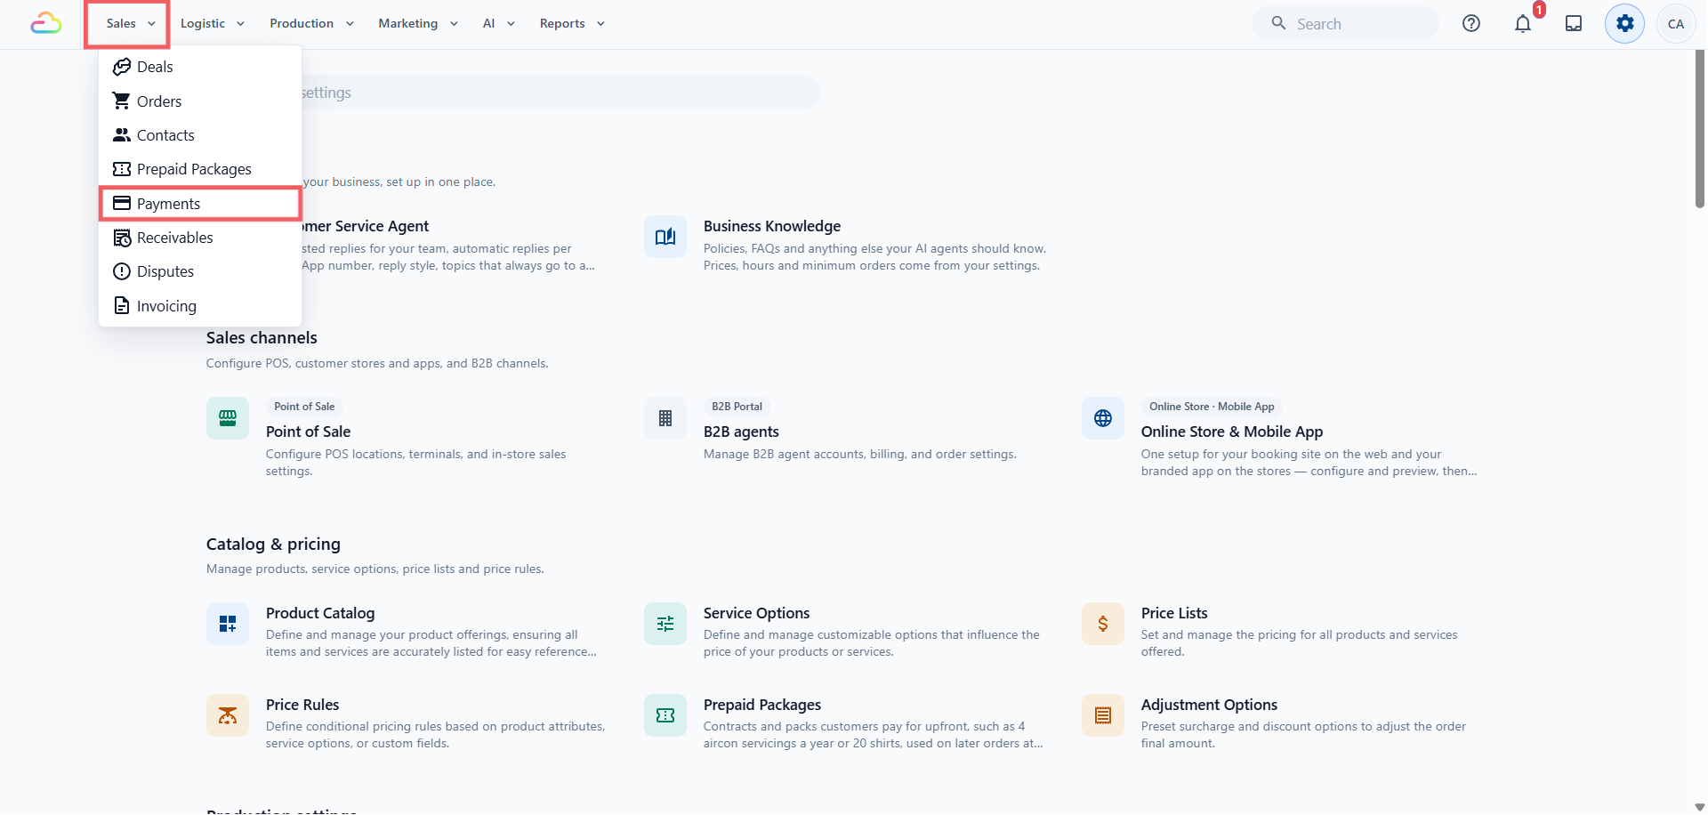Click the page vertical scrollbar
This screenshot has width=1708, height=815.
(1700, 129)
